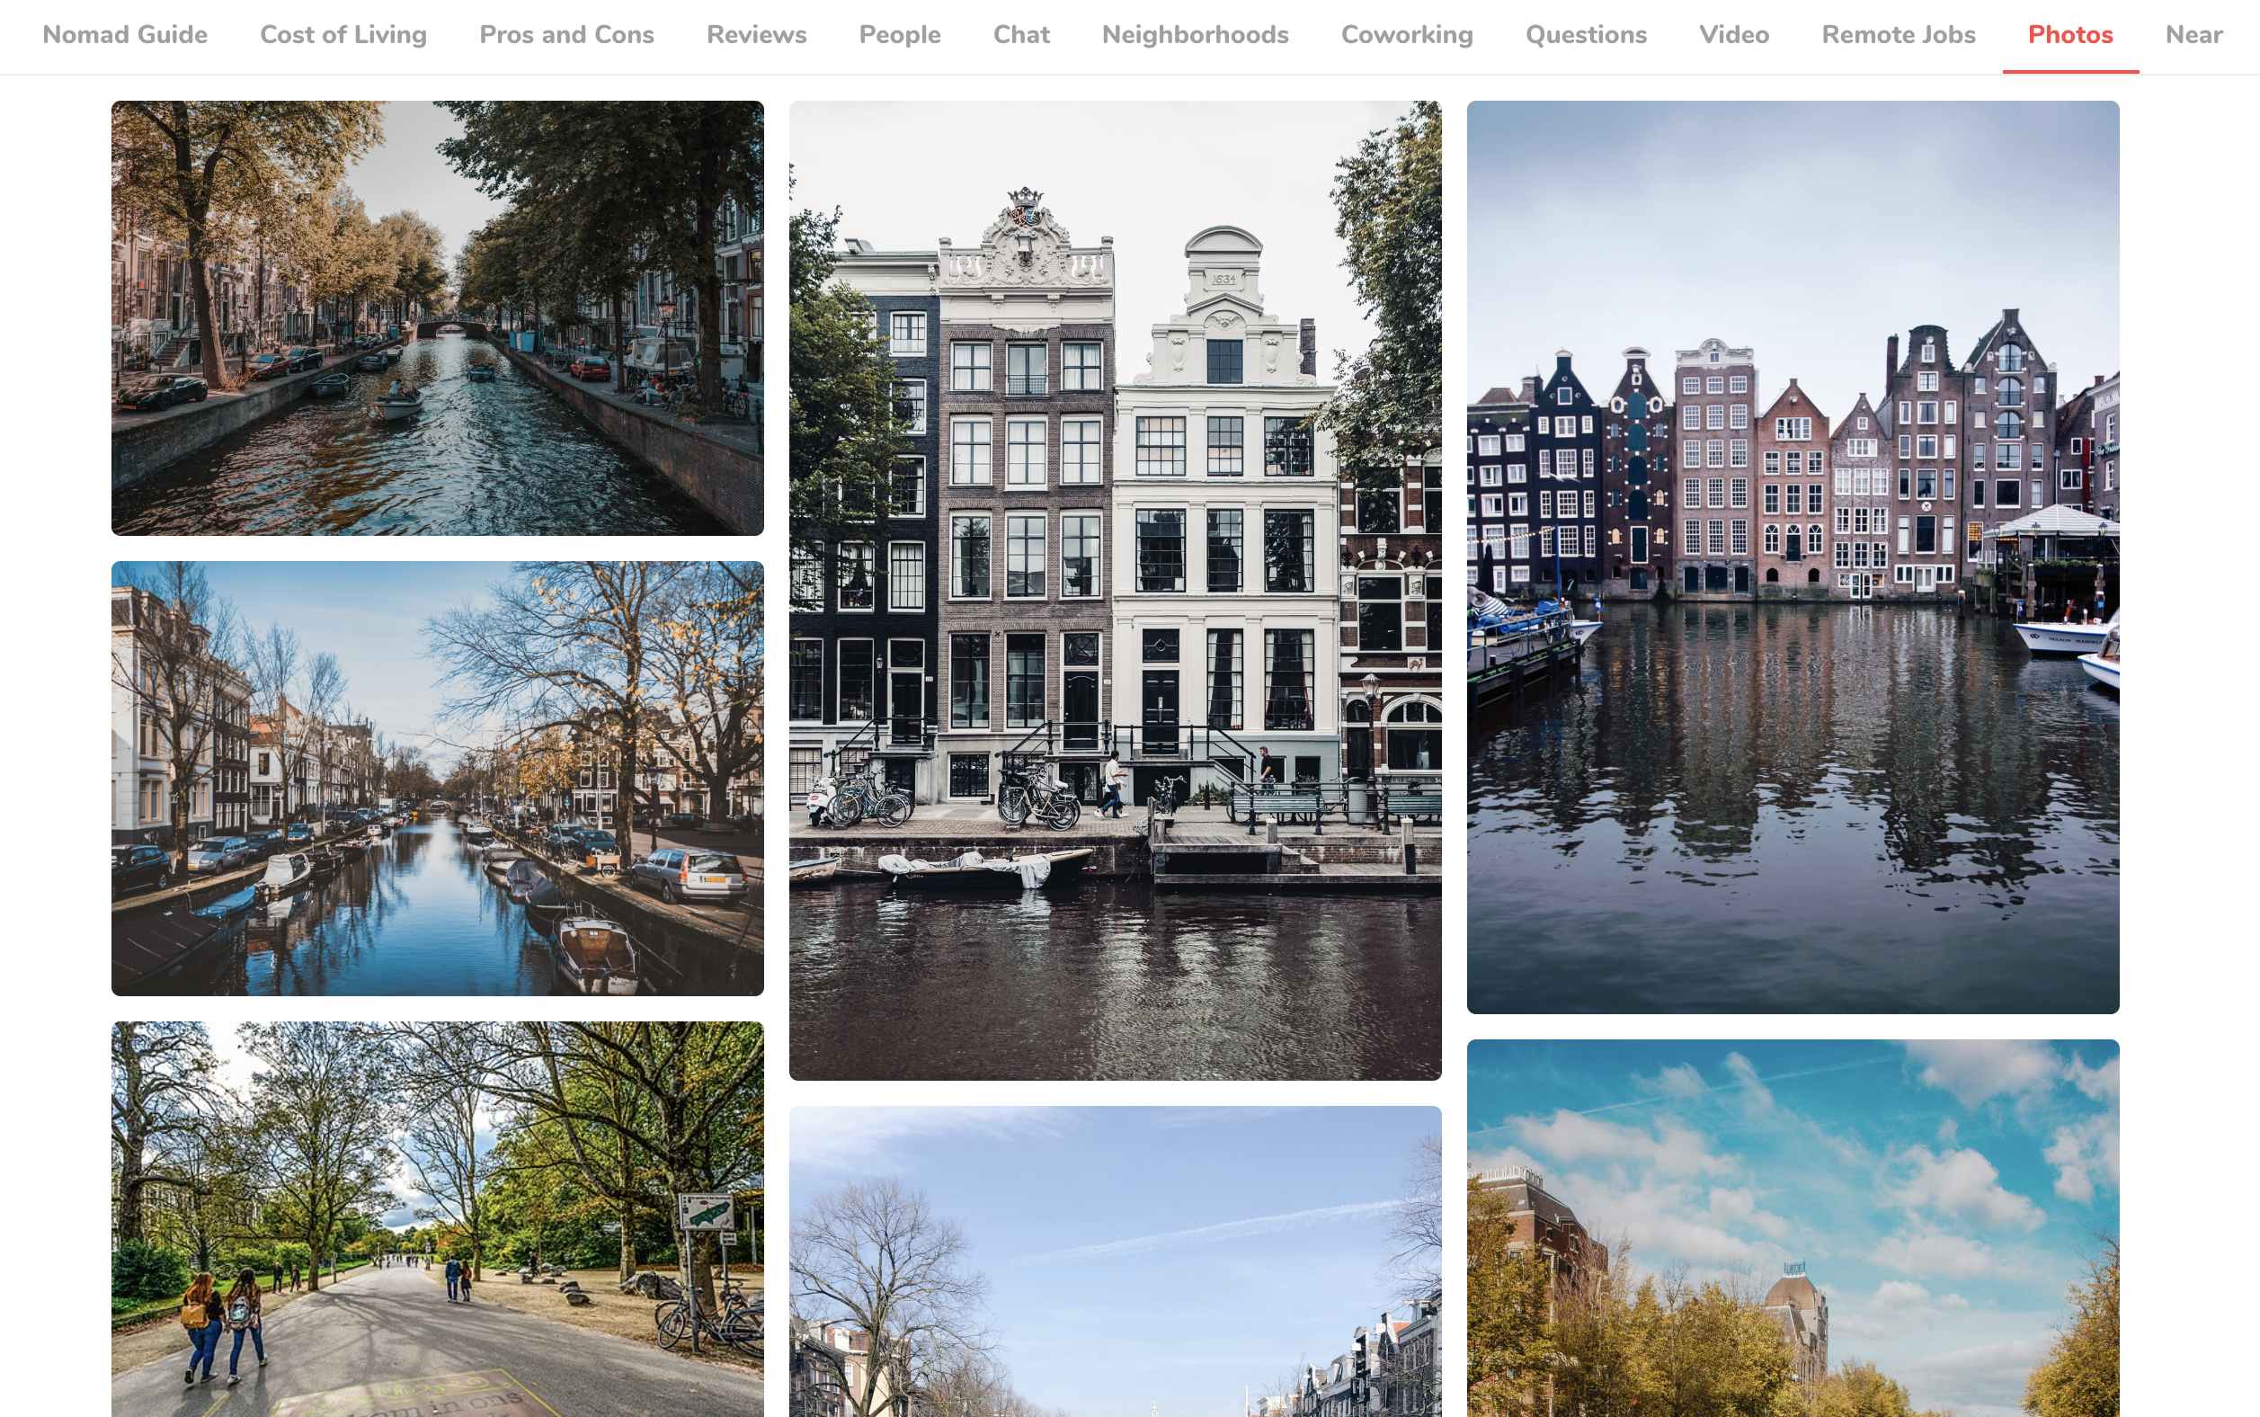Open the Pros and Cons tab
2260x1417 pixels.
566,35
